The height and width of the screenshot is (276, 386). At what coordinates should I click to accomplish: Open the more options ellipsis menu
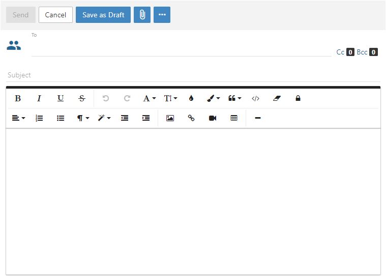pyautogui.click(x=162, y=15)
